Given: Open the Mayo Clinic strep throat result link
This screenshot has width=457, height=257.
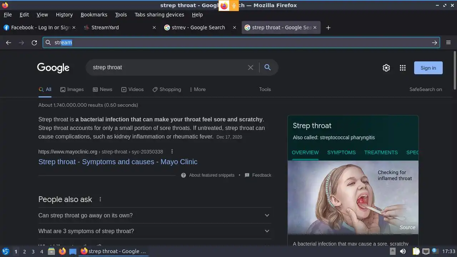Looking at the screenshot, I should (x=118, y=162).
